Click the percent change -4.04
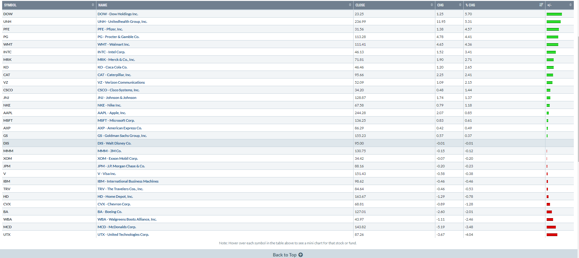Image resolution: width=579 pixels, height=258 pixels. [x=469, y=235]
